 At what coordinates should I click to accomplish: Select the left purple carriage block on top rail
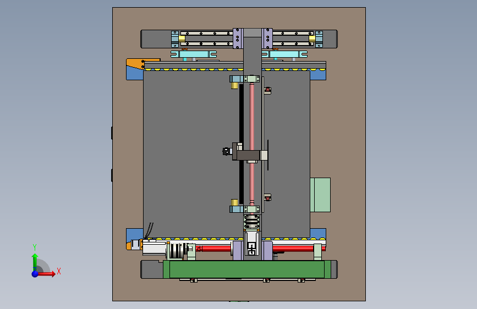pos(238,38)
